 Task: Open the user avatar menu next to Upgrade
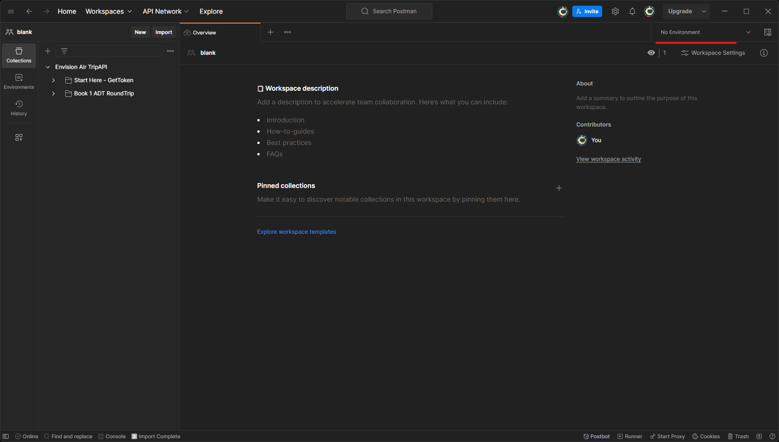pos(650,11)
